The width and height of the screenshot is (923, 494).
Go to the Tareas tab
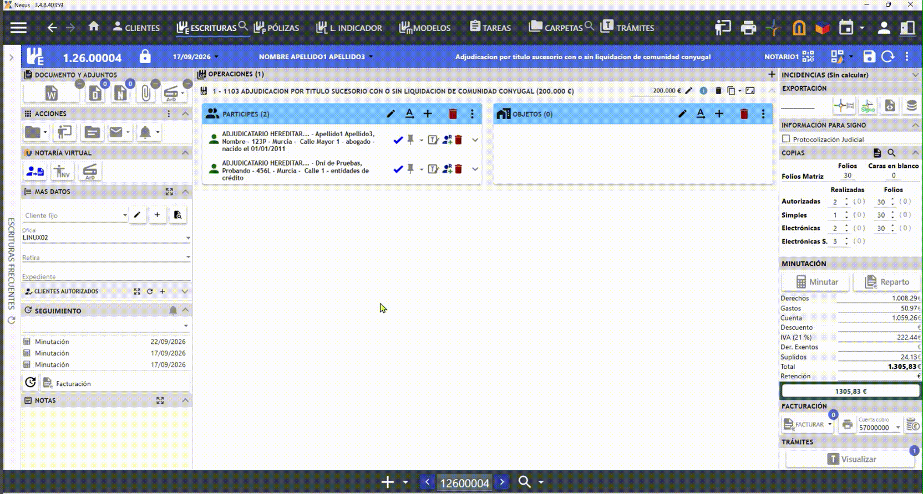(x=490, y=28)
